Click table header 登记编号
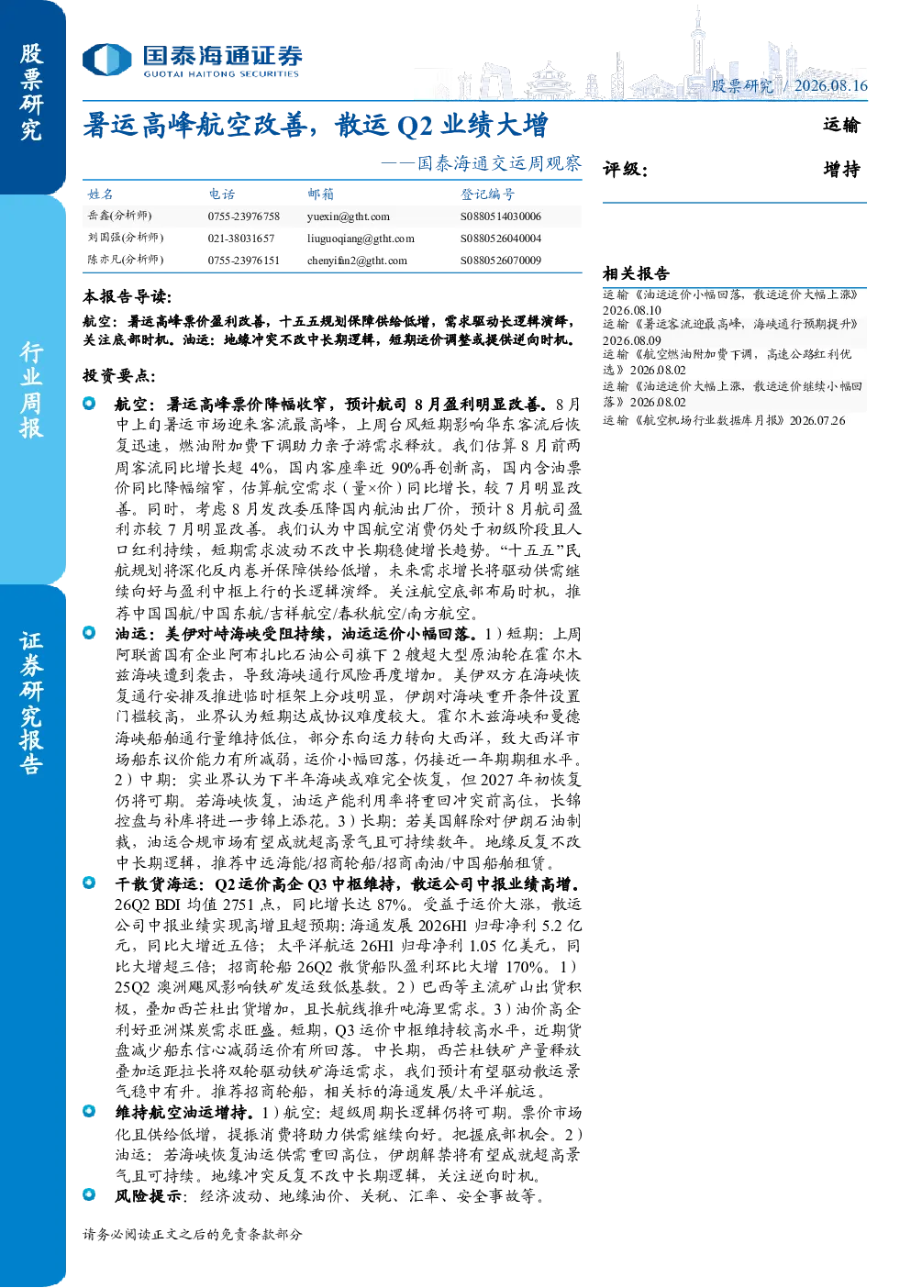The image size is (911, 1288). (487, 194)
